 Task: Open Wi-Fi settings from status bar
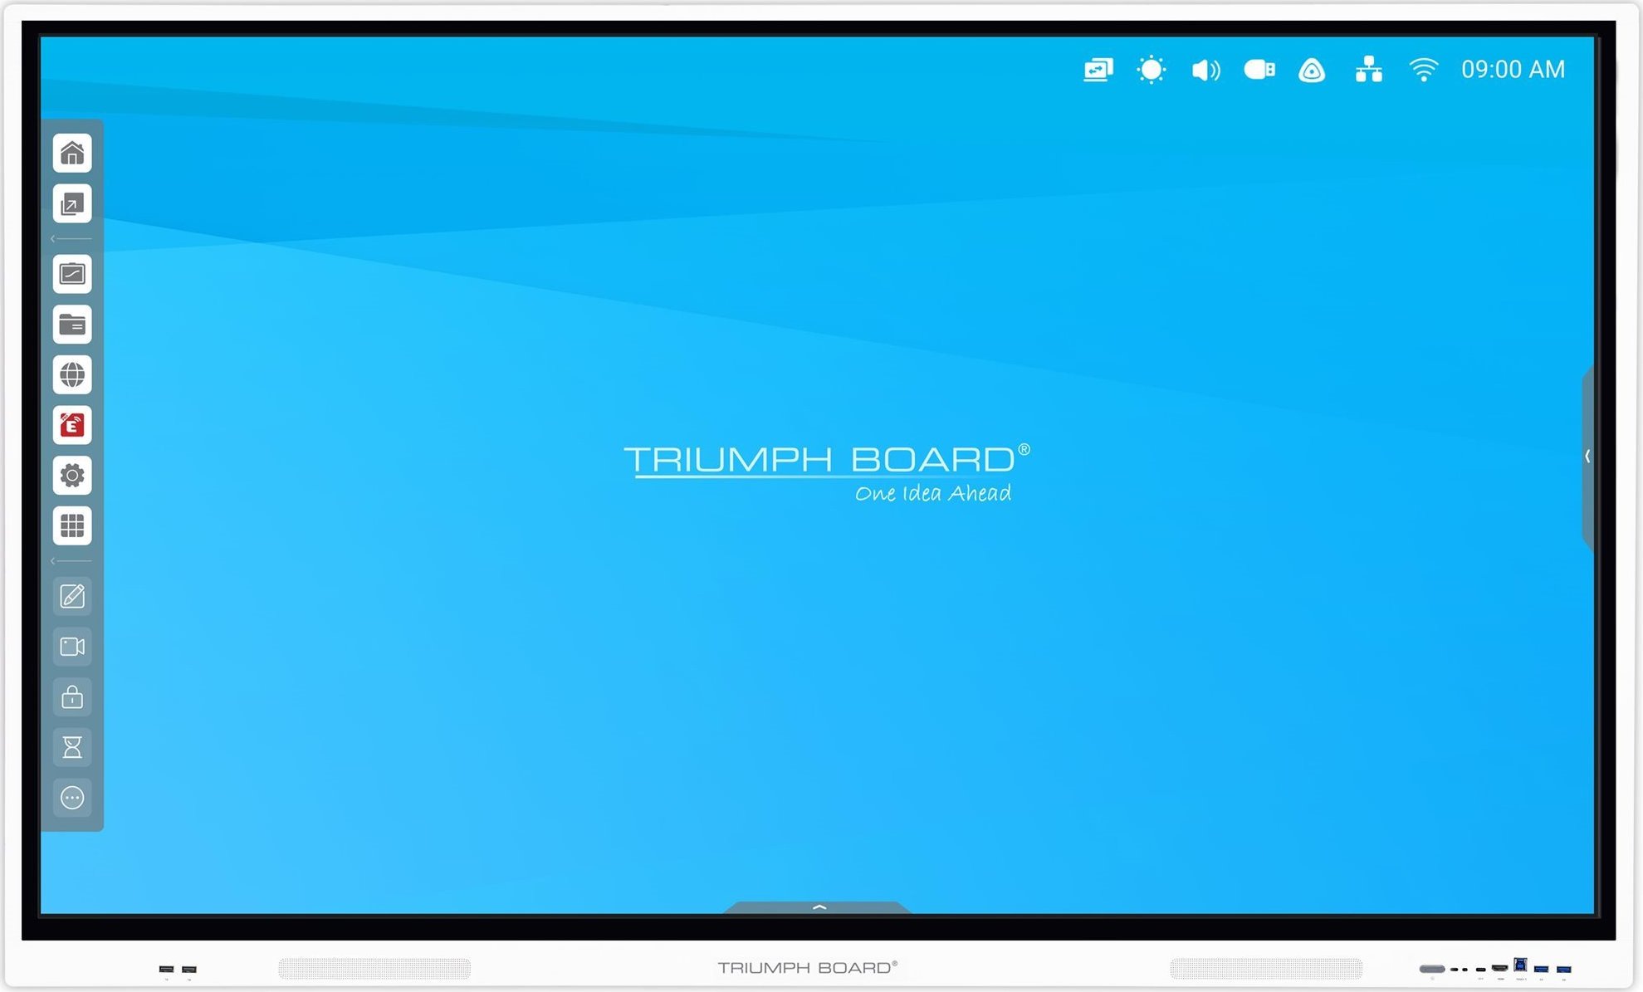tap(1423, 70)
